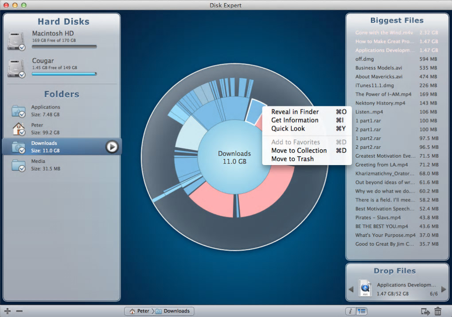Go to next file in Drop Files
Screen dimensions: 452x317
point(444,289)
